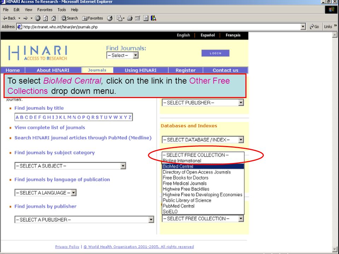Open the About HINARI nav tab
Image resolution: width=339 pixels, height=254 pixels.
coord(53,70)
